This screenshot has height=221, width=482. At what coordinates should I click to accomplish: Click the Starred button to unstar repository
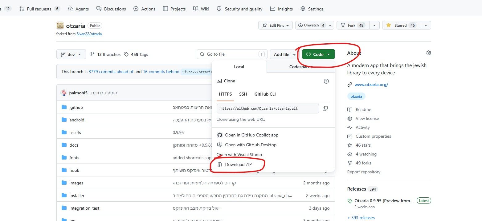(401, 25)
